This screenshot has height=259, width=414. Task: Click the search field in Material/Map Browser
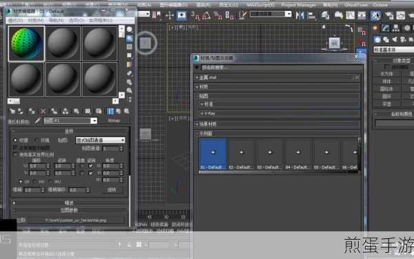tap(282, 68)
